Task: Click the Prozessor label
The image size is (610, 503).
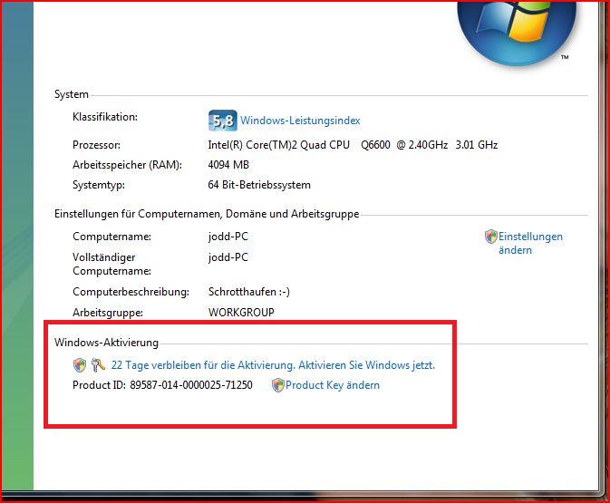Action: 96,145
